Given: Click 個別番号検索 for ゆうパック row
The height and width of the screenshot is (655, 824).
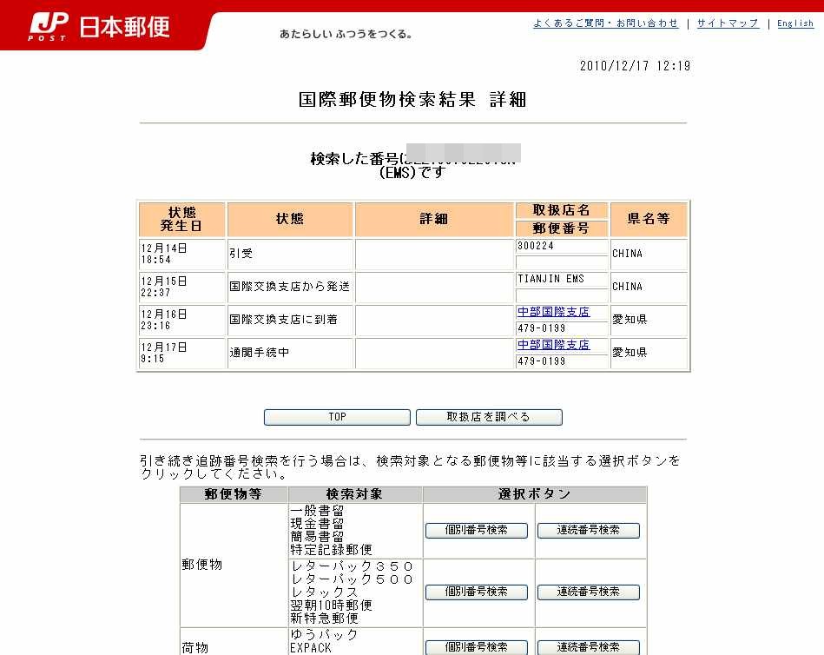Looking at the screenshot, I should (x=476, y=646).
